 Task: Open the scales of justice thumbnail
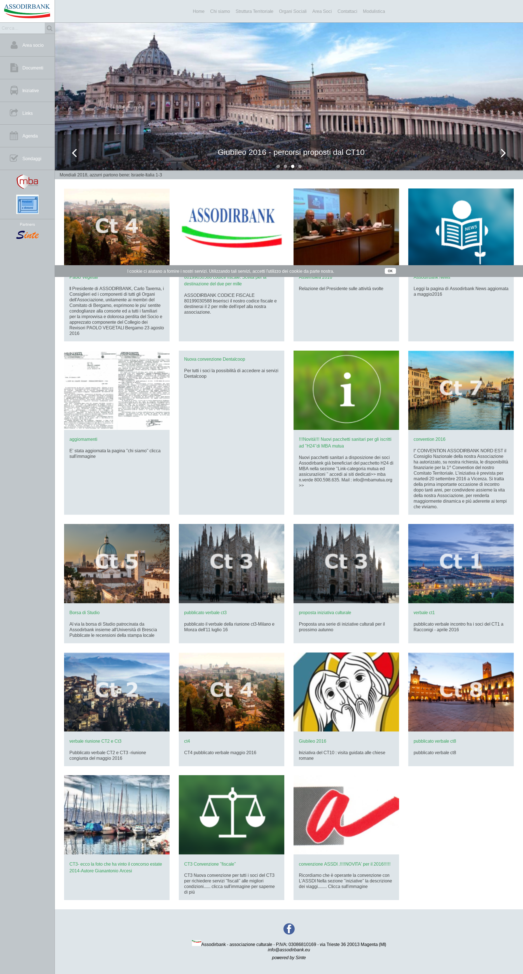pos(231,815)
